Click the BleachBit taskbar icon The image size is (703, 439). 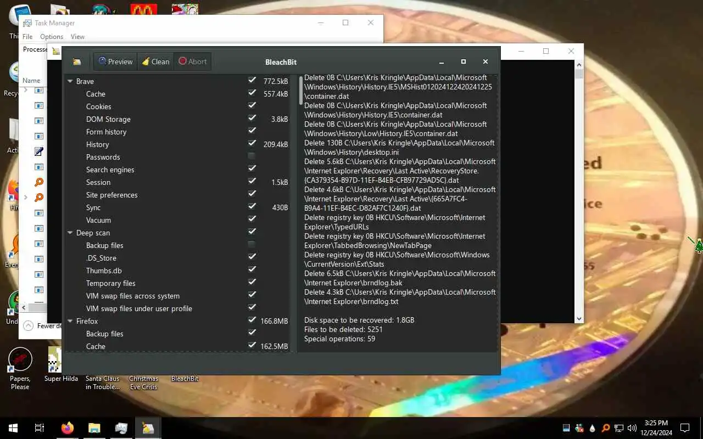148,428
